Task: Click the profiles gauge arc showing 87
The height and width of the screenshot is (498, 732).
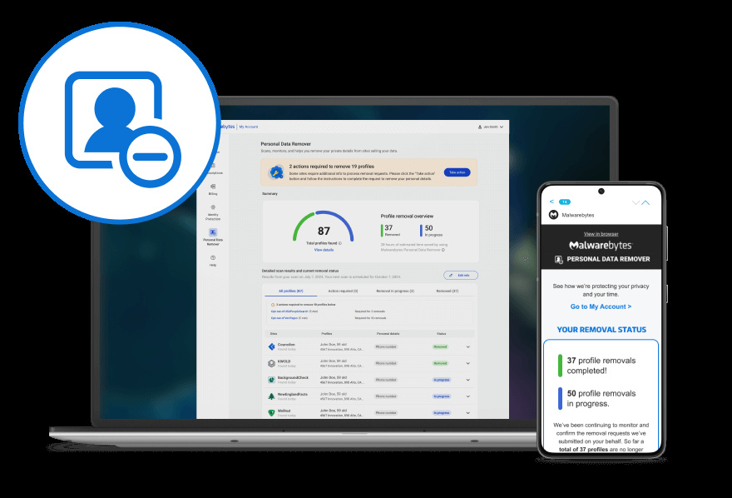Action: pos(323,226)
